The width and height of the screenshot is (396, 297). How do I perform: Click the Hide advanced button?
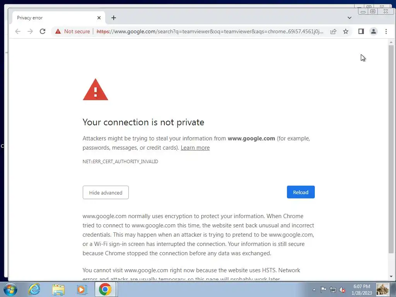(x=106, y=193)
